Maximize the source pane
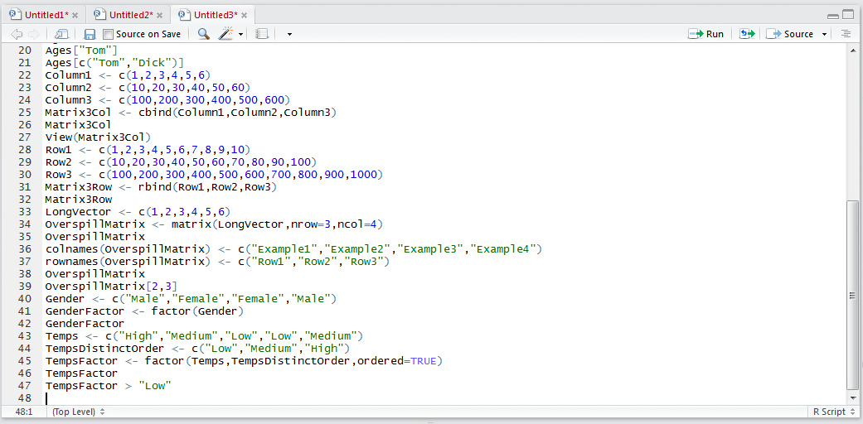The width and height of the screenshot is (863, 424). click(x=847, y=15)
